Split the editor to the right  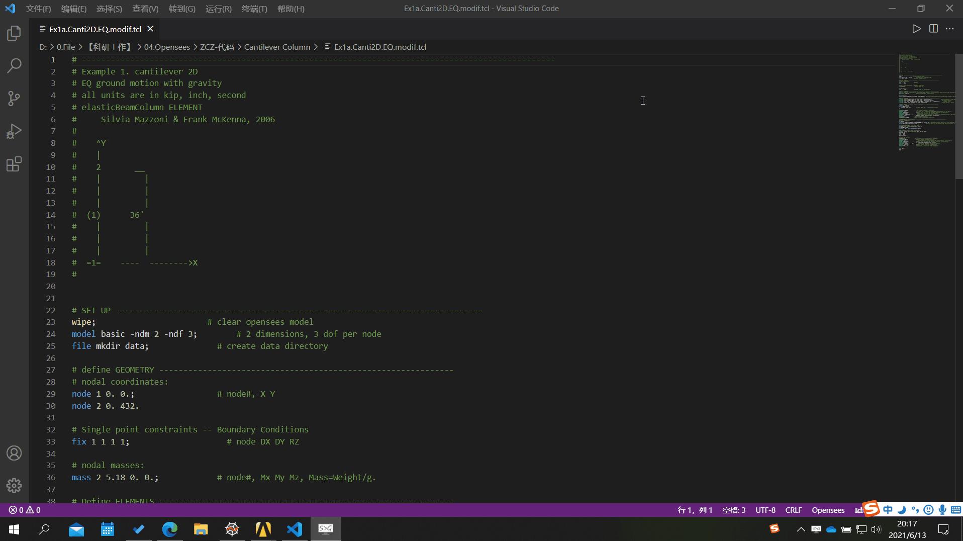933,29
